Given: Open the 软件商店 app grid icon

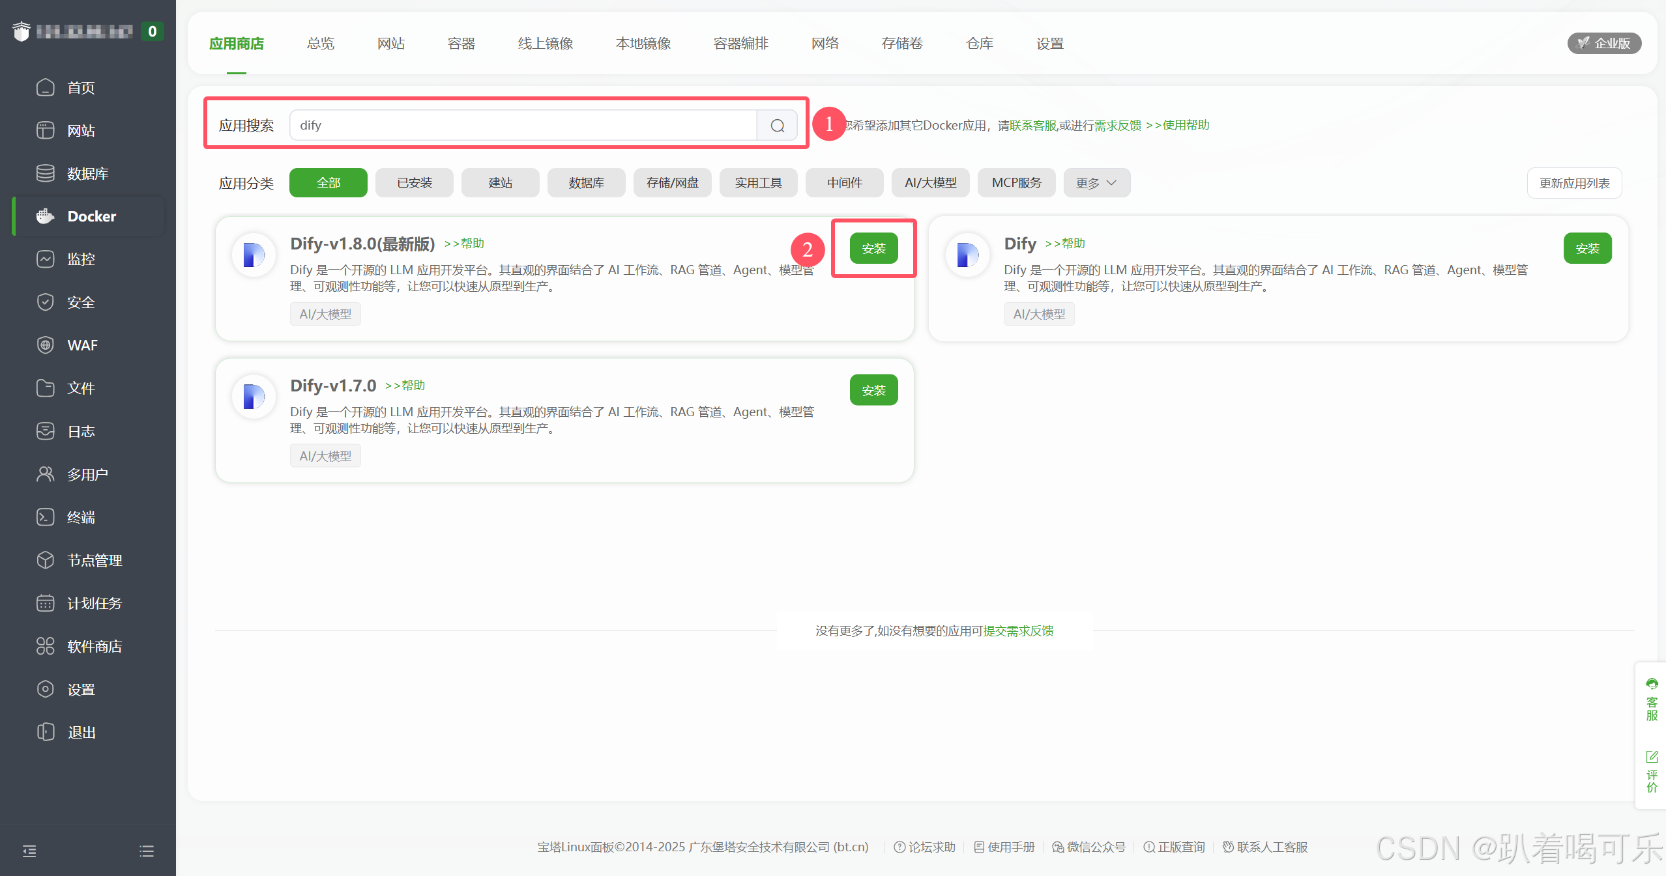Looking at the screenshot, I should [x=45, y=646].
